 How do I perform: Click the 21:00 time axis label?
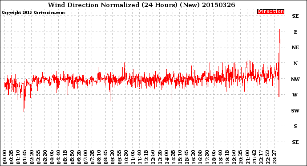click(x=247, y=157)
